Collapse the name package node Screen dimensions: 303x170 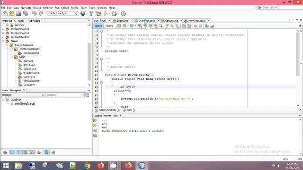click(x=11, y=57)
